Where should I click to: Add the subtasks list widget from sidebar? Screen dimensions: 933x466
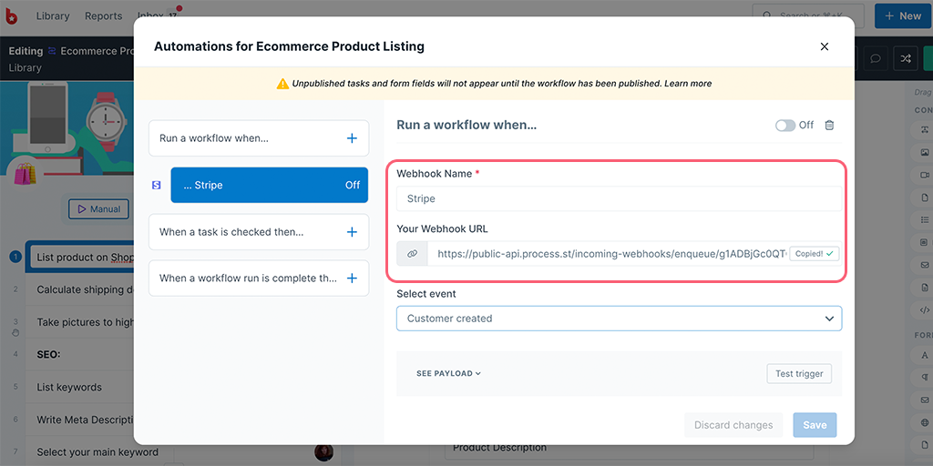coord(924,220)
